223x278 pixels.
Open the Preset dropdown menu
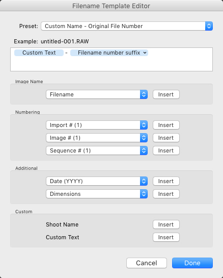point(127,26)
